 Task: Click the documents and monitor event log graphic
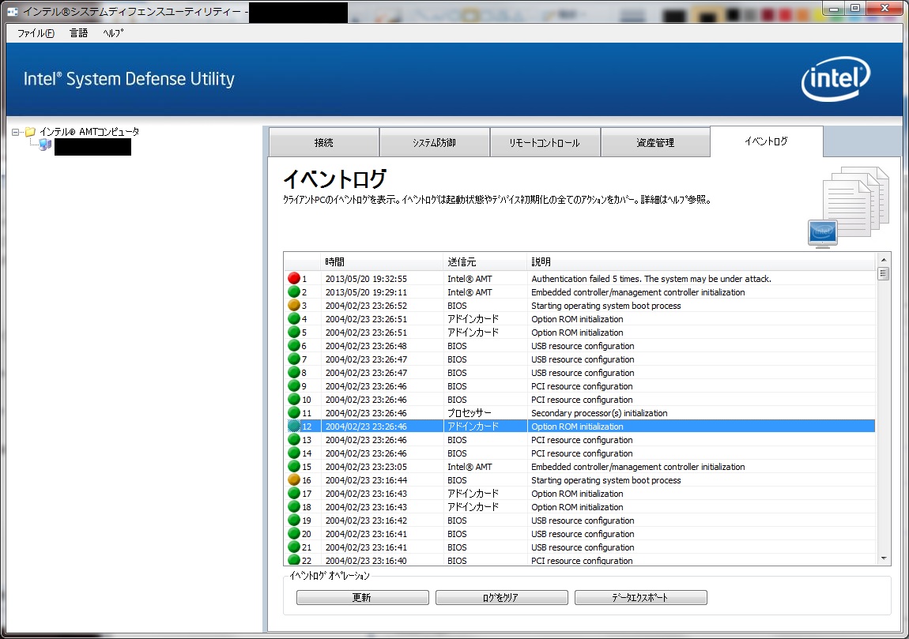849,208
